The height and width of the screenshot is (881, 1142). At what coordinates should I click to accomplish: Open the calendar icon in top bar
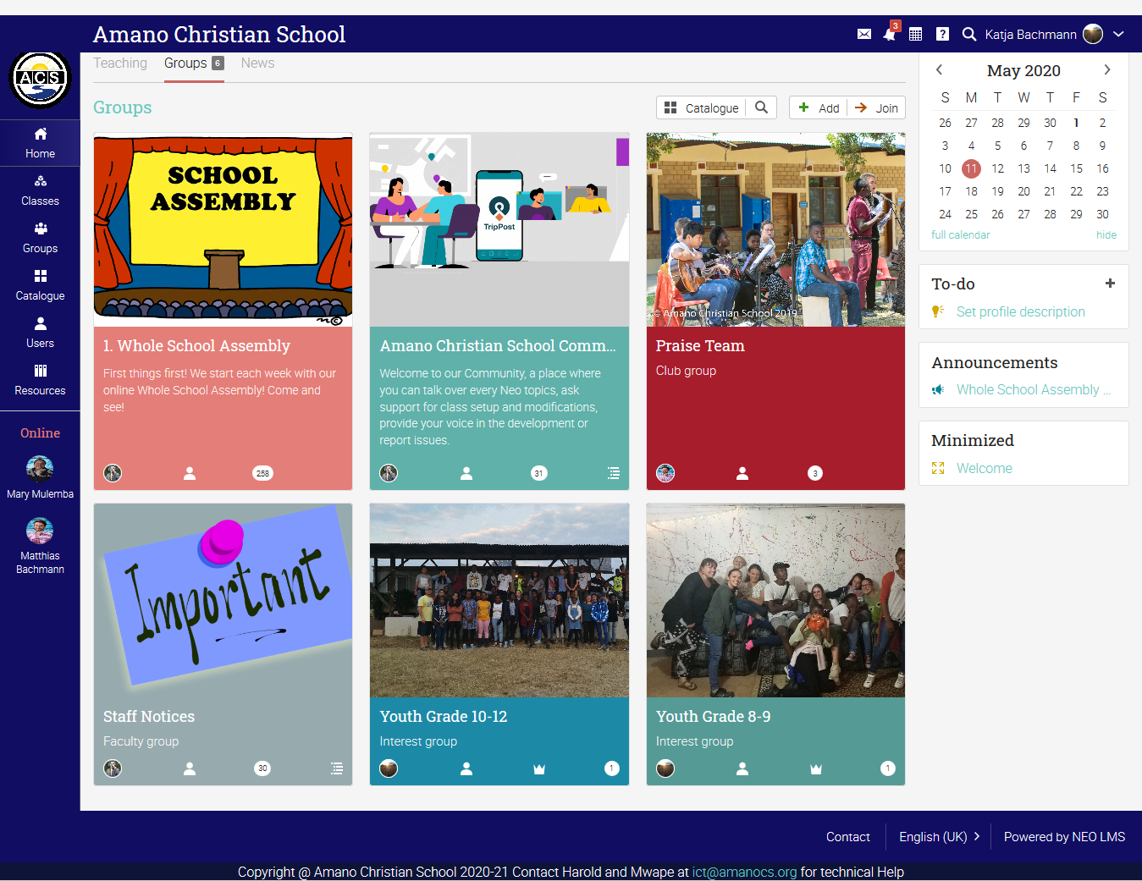pos(915,35)
